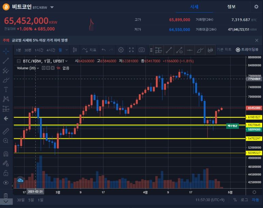Select the trend line tool in left sidebar
The image size is (263, 208).
pyautogui.click(x=6, y=61)
